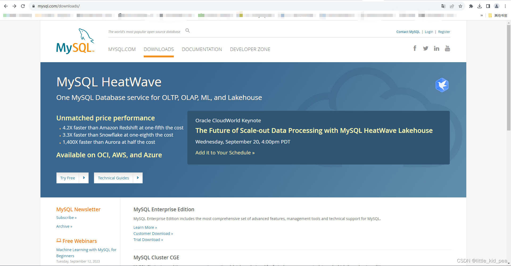Go back to the previous browser page

[6, 6]
